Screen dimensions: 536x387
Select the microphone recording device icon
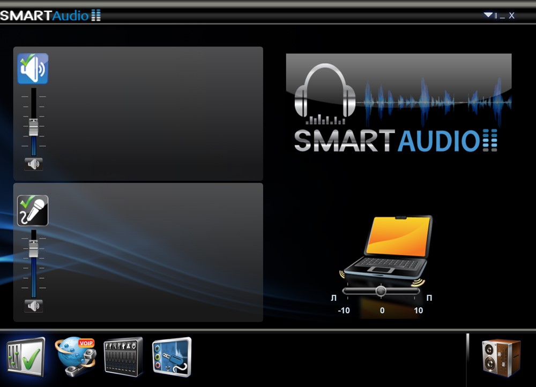point(33,210)
